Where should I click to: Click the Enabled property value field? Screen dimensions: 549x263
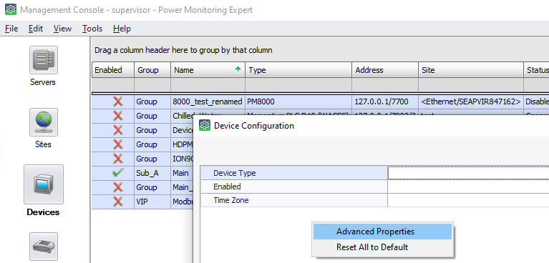click(x=468, y=187)
